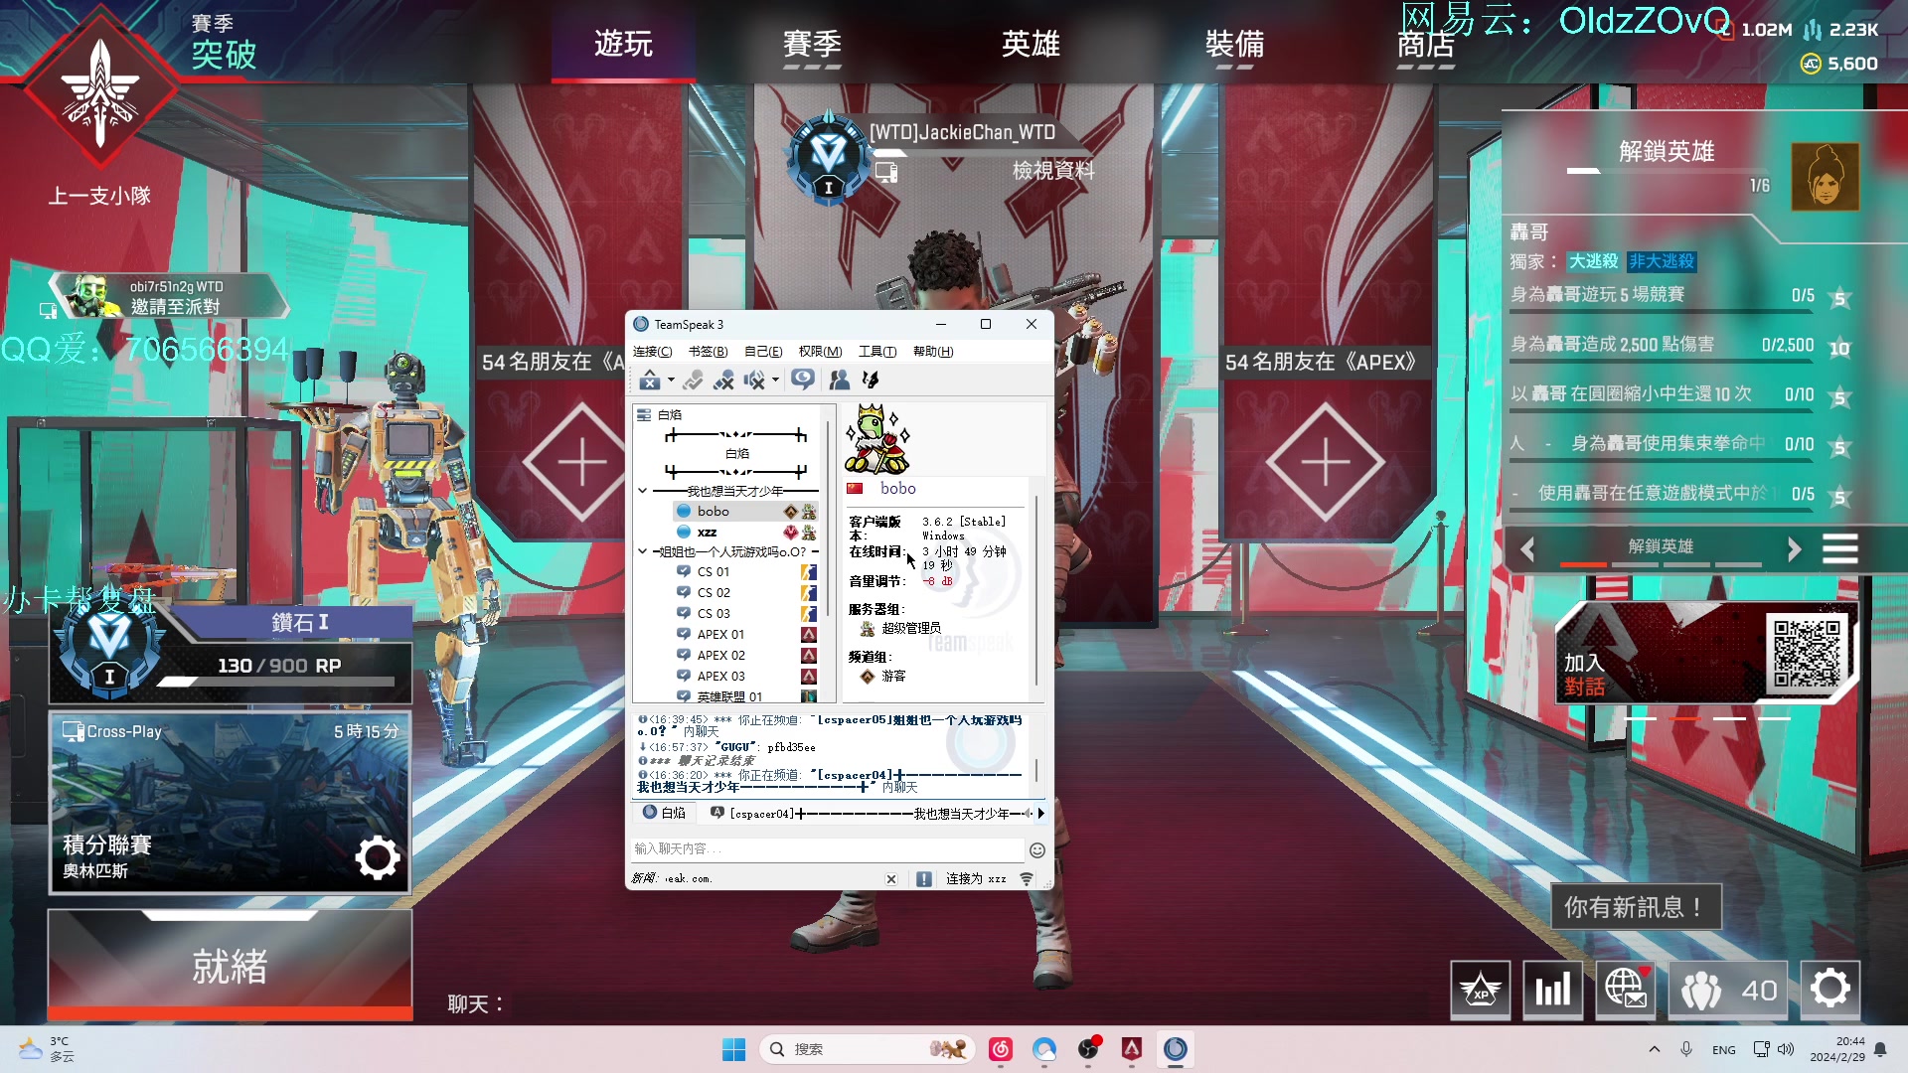
Task: Open the 賽季 tab in Apex
Action: pyautogui.click(x=812, y=44)
